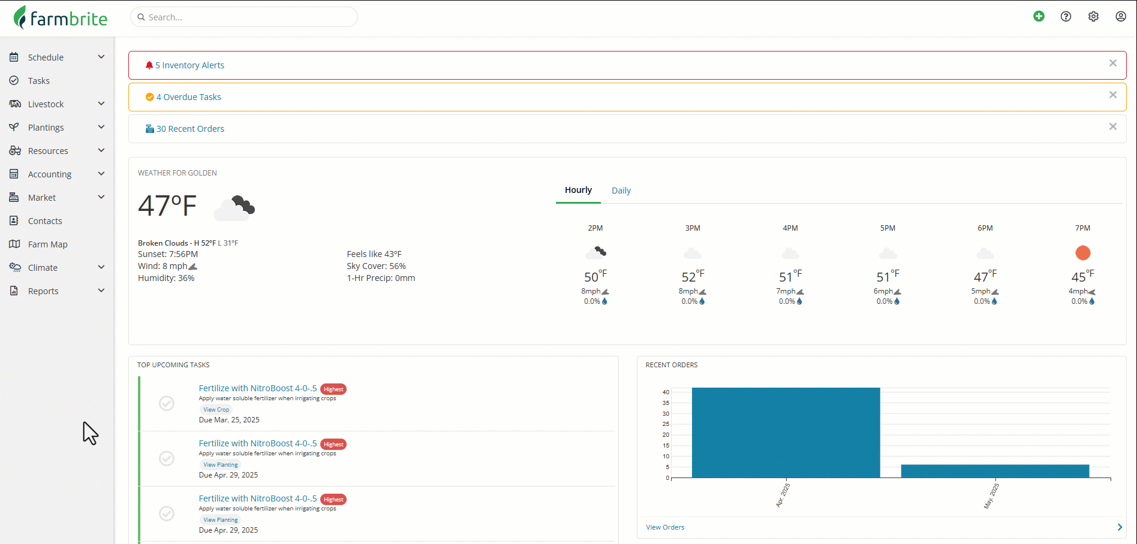Viewport: 1137px width, 544px height.
Task: Mark the Mar. 25 fertilize task complete
Action: point(167,403)
